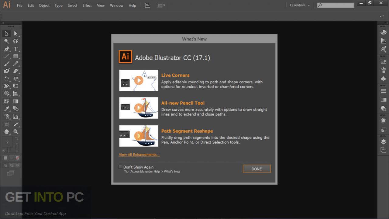
Task: Select the Blend tool
Action: click(16, 109)
